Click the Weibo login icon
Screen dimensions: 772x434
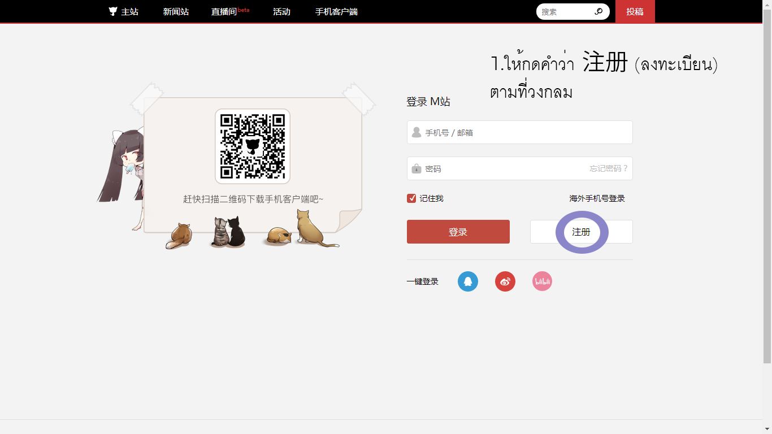[505, 281]
